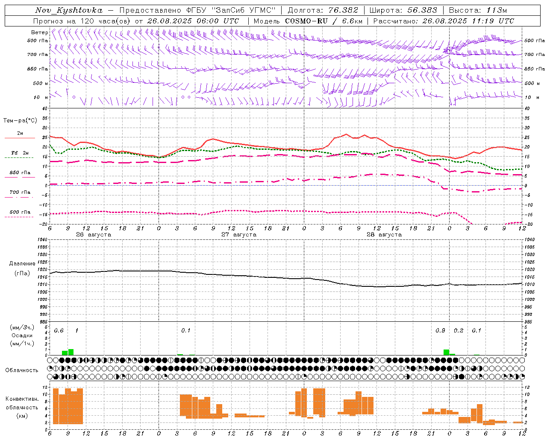Click the (мм/1ч.) unit label
Viewport: 547px width, 437px height.
point(22,344)
